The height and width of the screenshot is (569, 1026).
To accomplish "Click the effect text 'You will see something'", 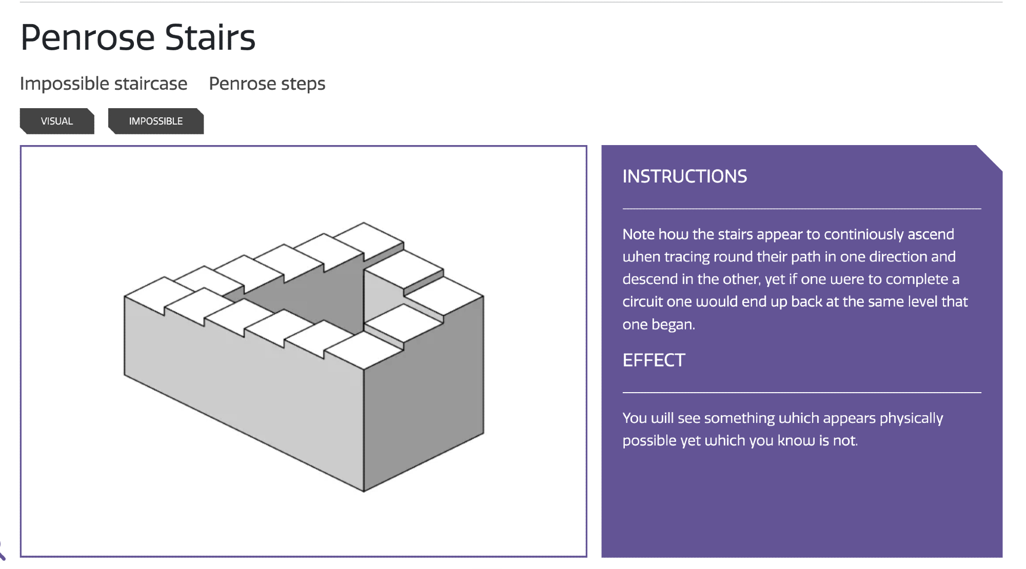I will (782, 429).
